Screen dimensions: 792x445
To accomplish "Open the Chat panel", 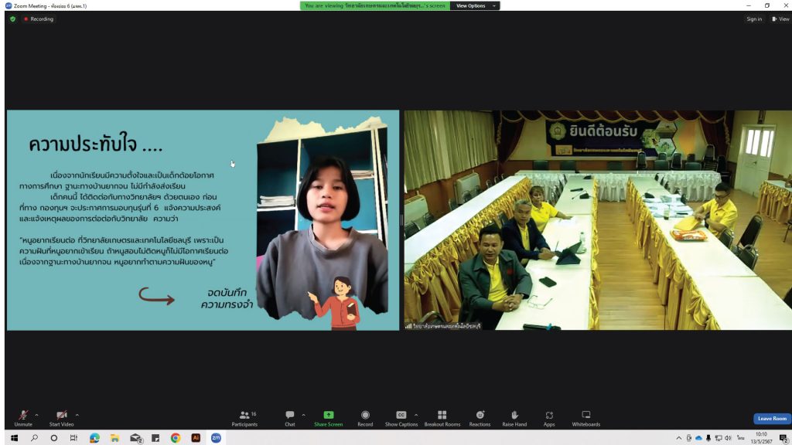I will click(289, 417).
